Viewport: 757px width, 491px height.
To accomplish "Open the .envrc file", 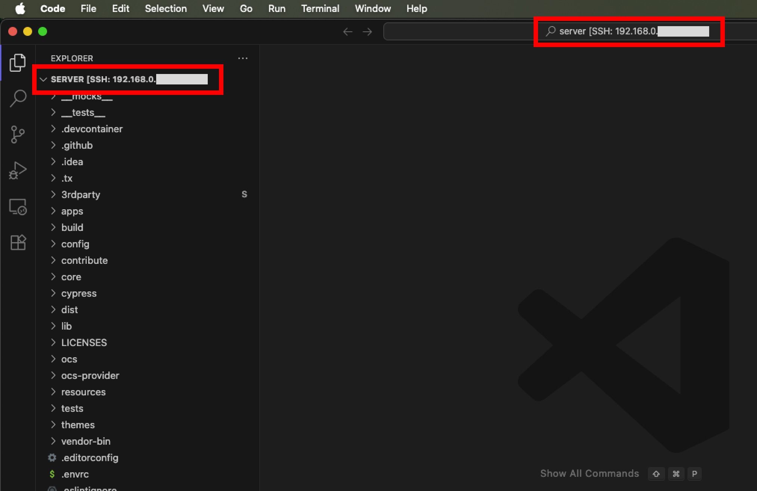I will pos(75,474).
